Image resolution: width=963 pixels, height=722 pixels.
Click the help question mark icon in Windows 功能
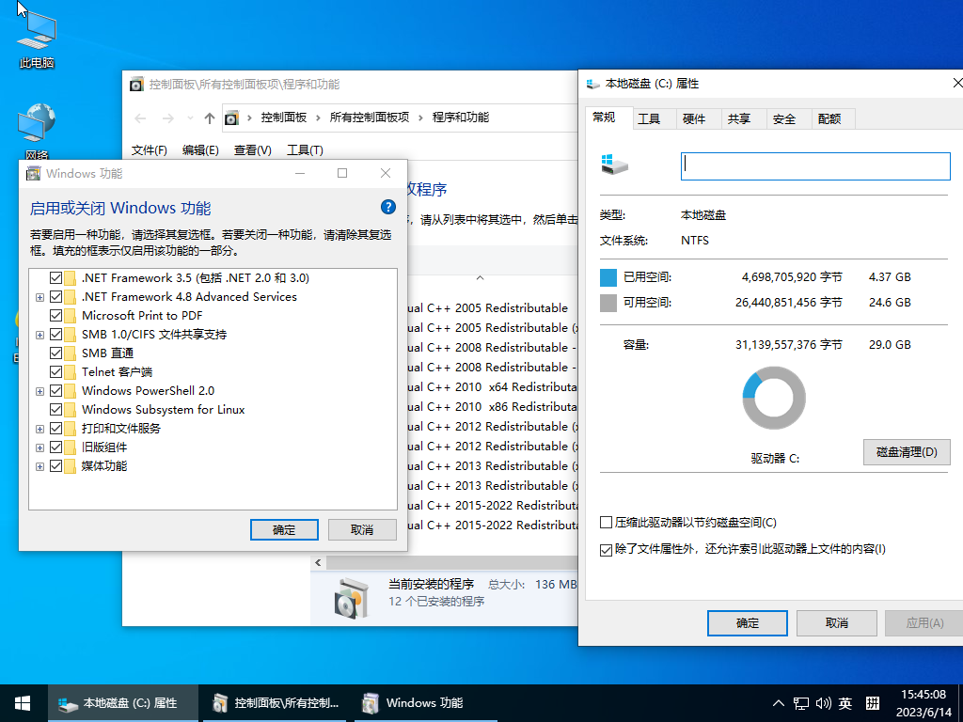point(388,207)
